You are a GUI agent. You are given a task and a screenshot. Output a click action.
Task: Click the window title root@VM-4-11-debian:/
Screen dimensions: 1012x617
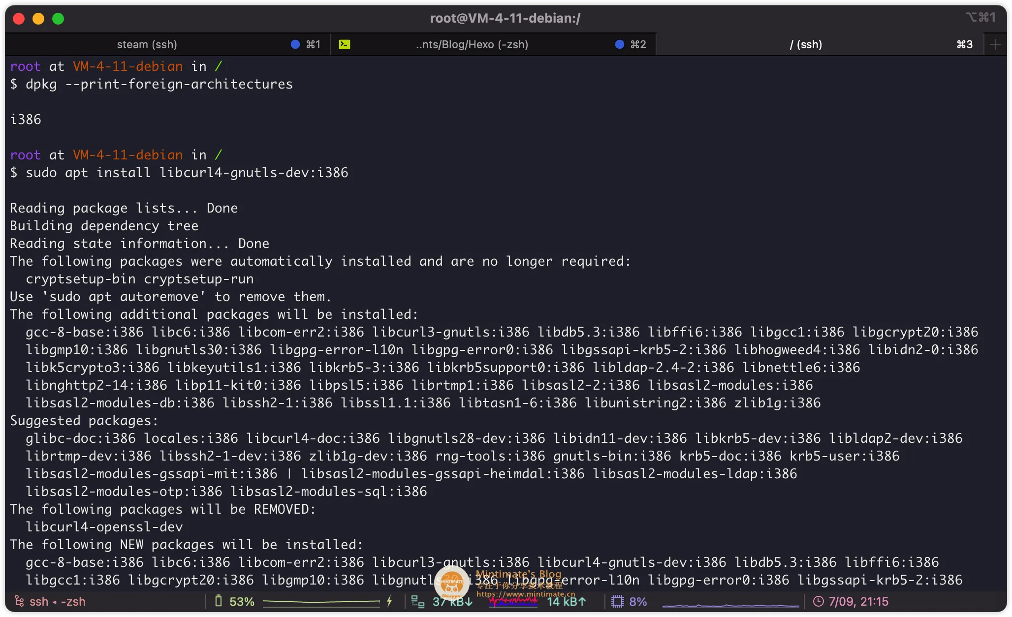pos(506,18)
